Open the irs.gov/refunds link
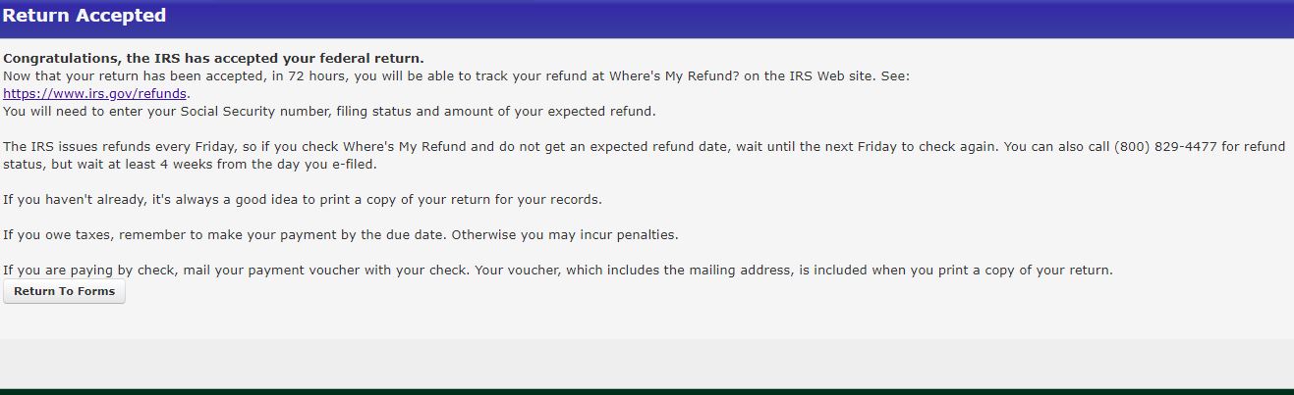 pyautogui.click(x=95, y=94)
